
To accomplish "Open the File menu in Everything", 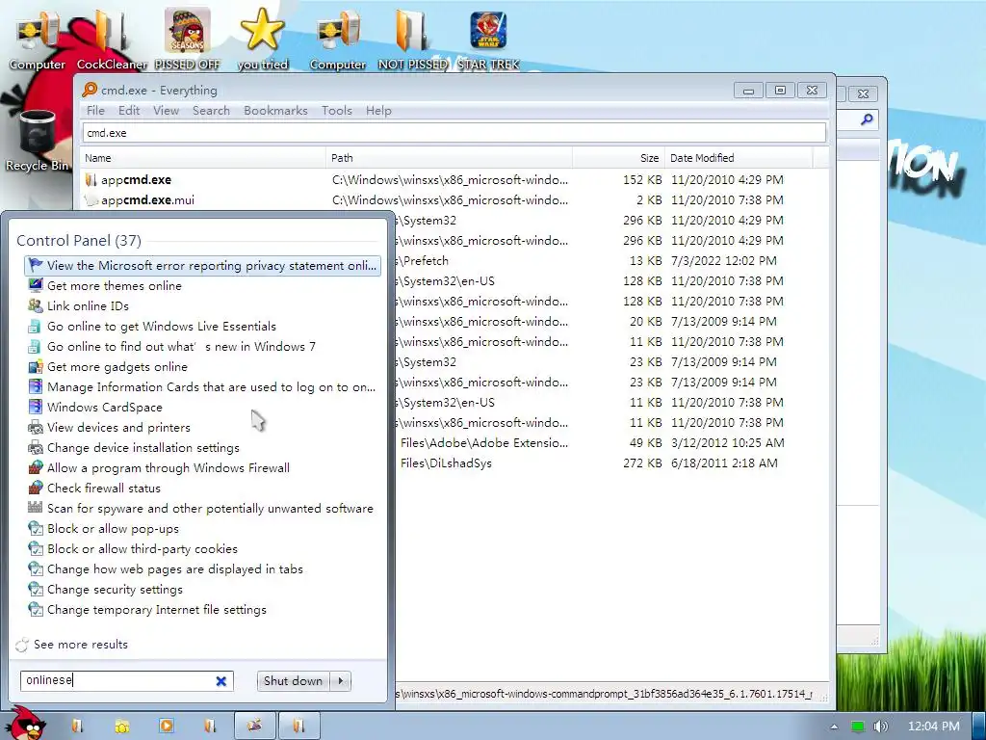I will (95, 110).
